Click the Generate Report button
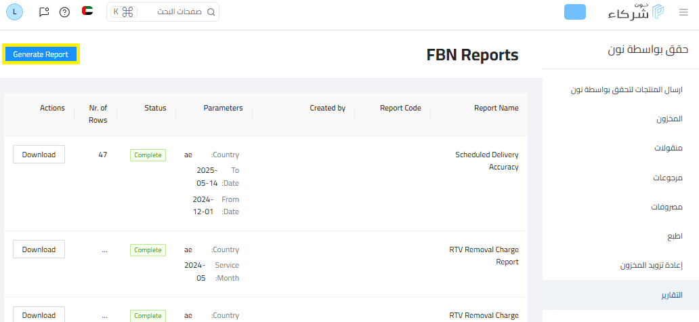The height and width of the screenshot is (322, 699). tap(41, 54)
